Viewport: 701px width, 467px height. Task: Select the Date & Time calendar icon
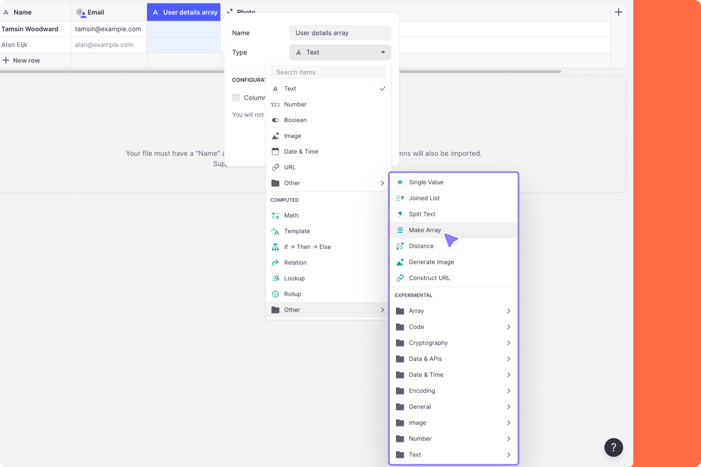(275, 151)
